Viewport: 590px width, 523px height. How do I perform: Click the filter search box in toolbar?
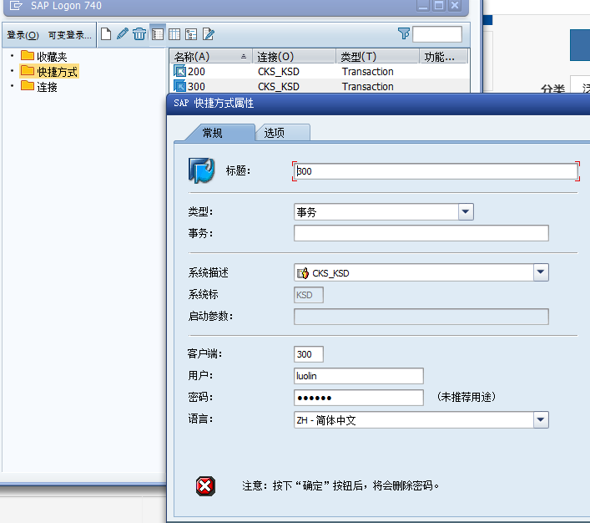(437, 34)
